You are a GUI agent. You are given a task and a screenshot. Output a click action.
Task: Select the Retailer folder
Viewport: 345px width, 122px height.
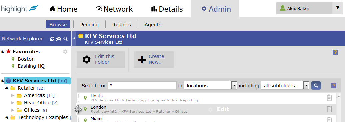[x=26, y=88]
